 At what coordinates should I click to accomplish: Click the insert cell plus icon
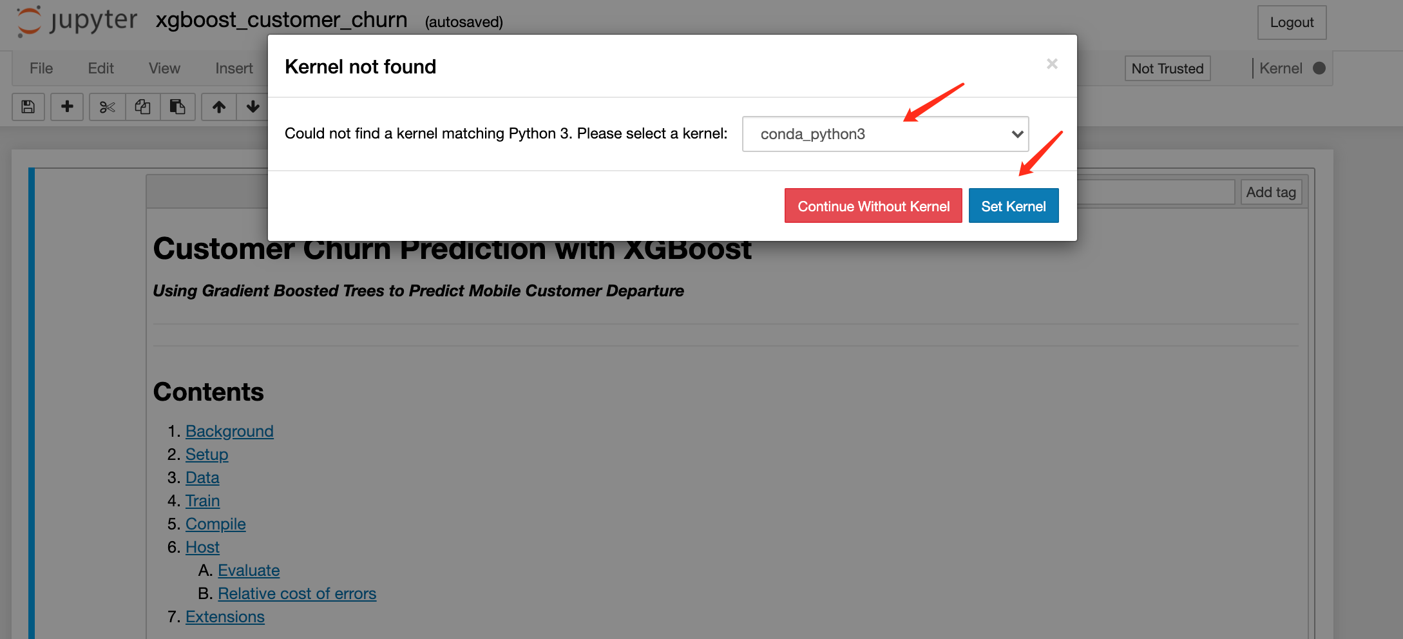coord(67,107)
